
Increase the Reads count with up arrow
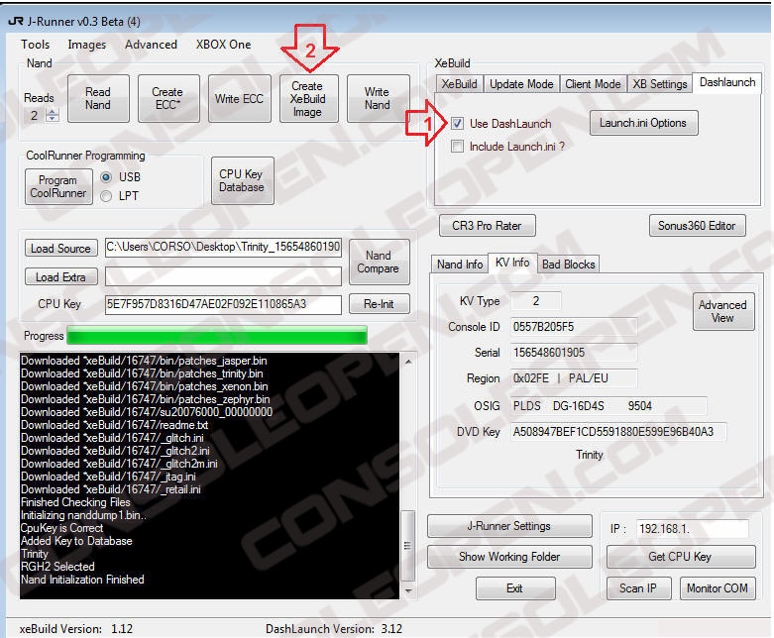point(53,112)
